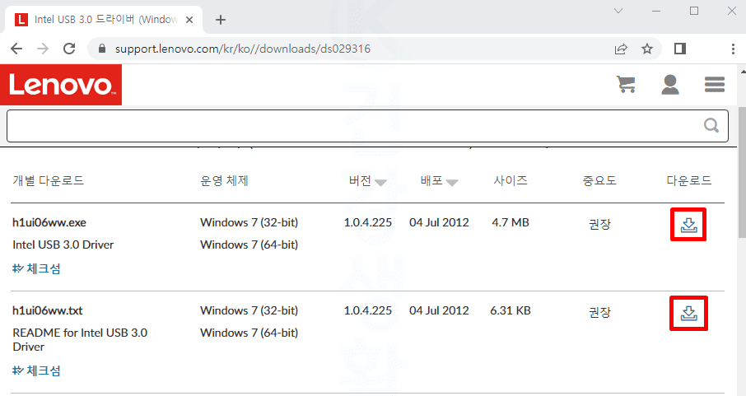Go forward in browser history

point(43,49)
